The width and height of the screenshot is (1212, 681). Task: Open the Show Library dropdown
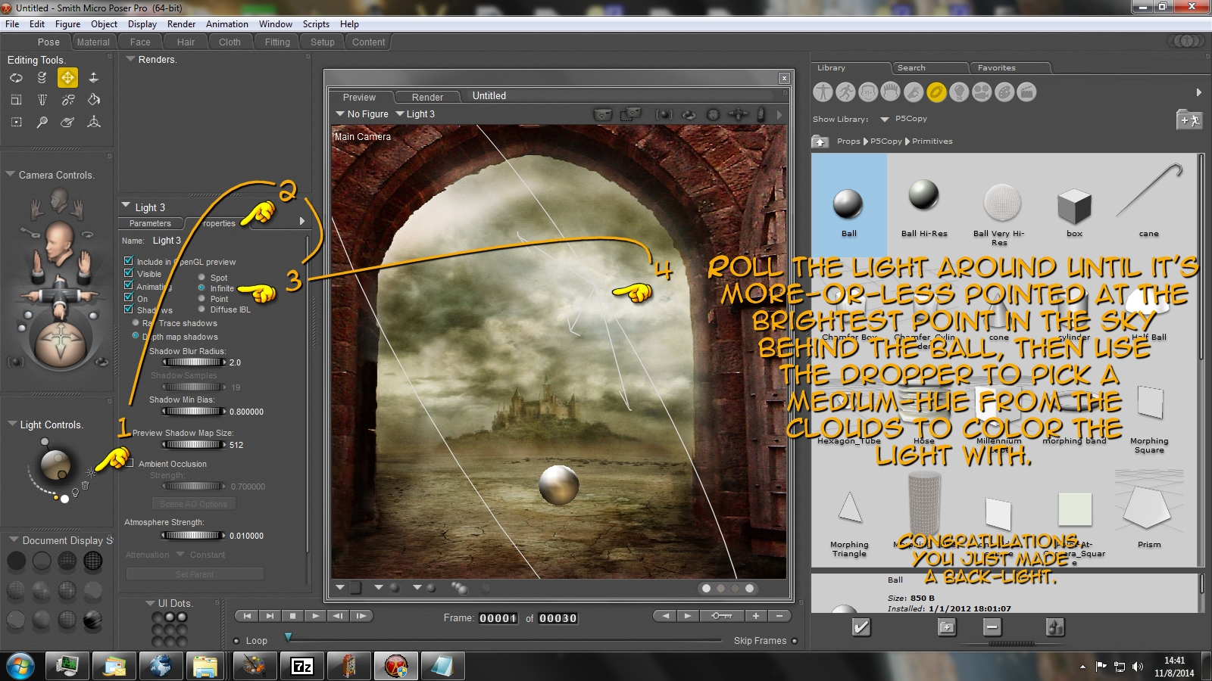point(884,120)
